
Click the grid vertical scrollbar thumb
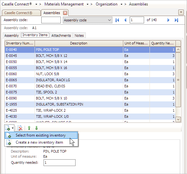pos(178,80)
